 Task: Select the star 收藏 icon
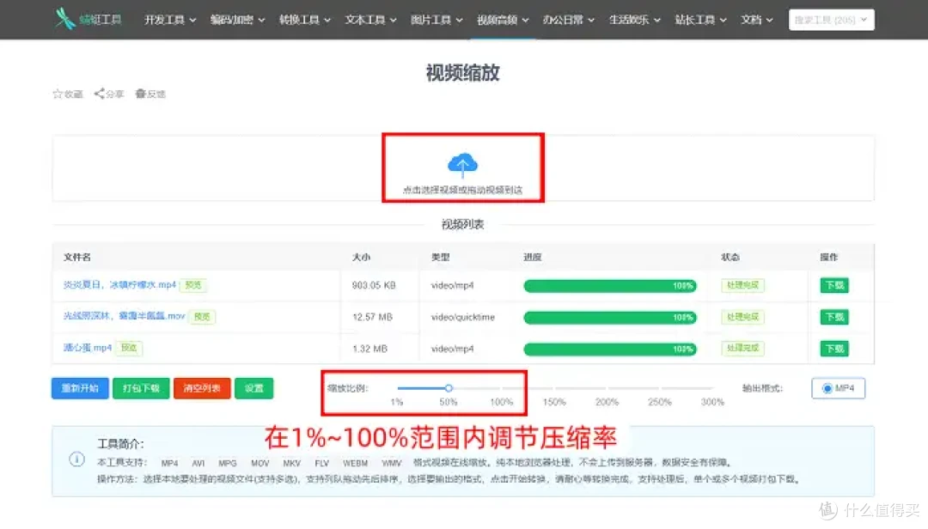point(58,94)
